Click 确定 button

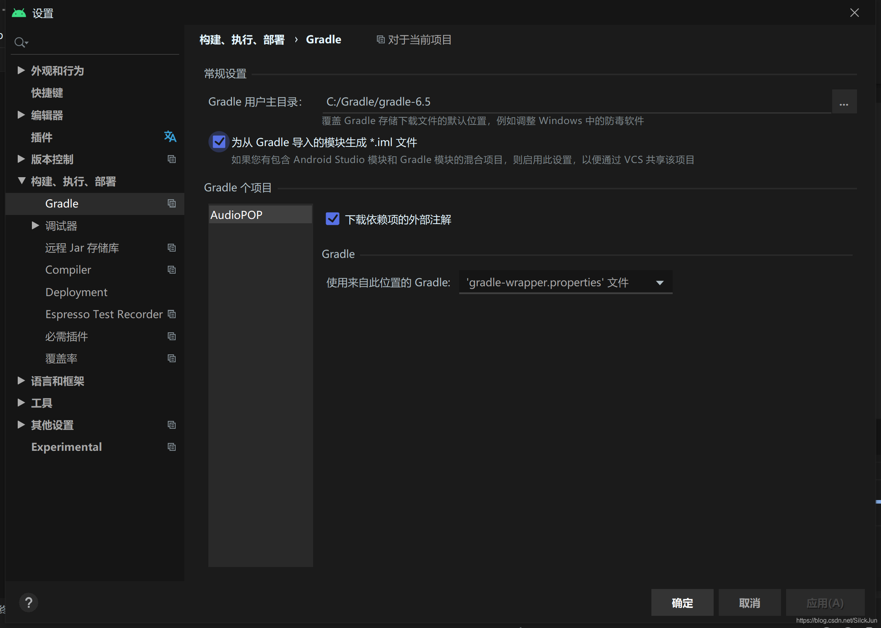click(x=682, y=602)
